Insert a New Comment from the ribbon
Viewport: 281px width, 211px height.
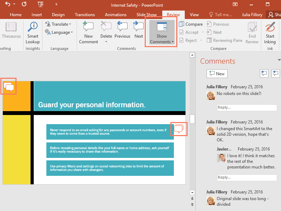coord(88,32)
